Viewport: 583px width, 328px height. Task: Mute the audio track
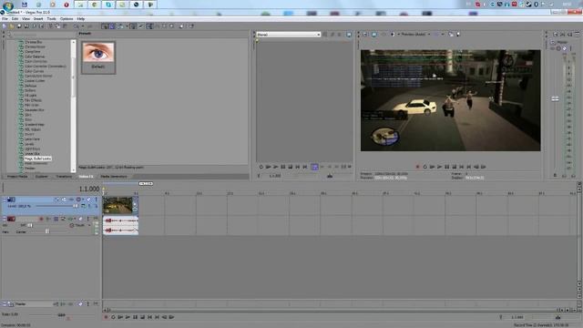81,219
